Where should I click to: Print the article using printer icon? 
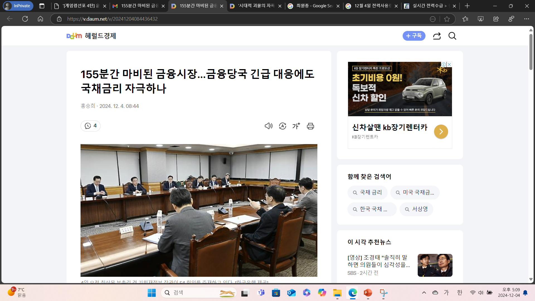[310, 126]
